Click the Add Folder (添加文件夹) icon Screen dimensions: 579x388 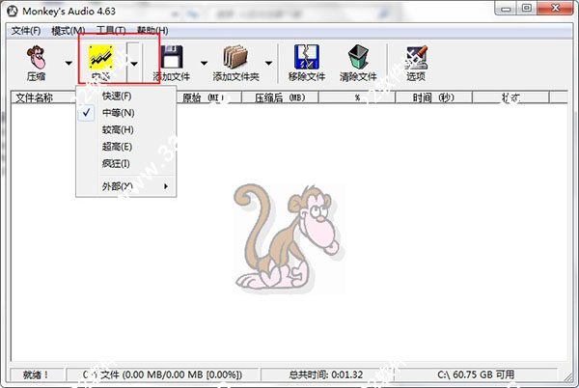(x=235, y=57)
